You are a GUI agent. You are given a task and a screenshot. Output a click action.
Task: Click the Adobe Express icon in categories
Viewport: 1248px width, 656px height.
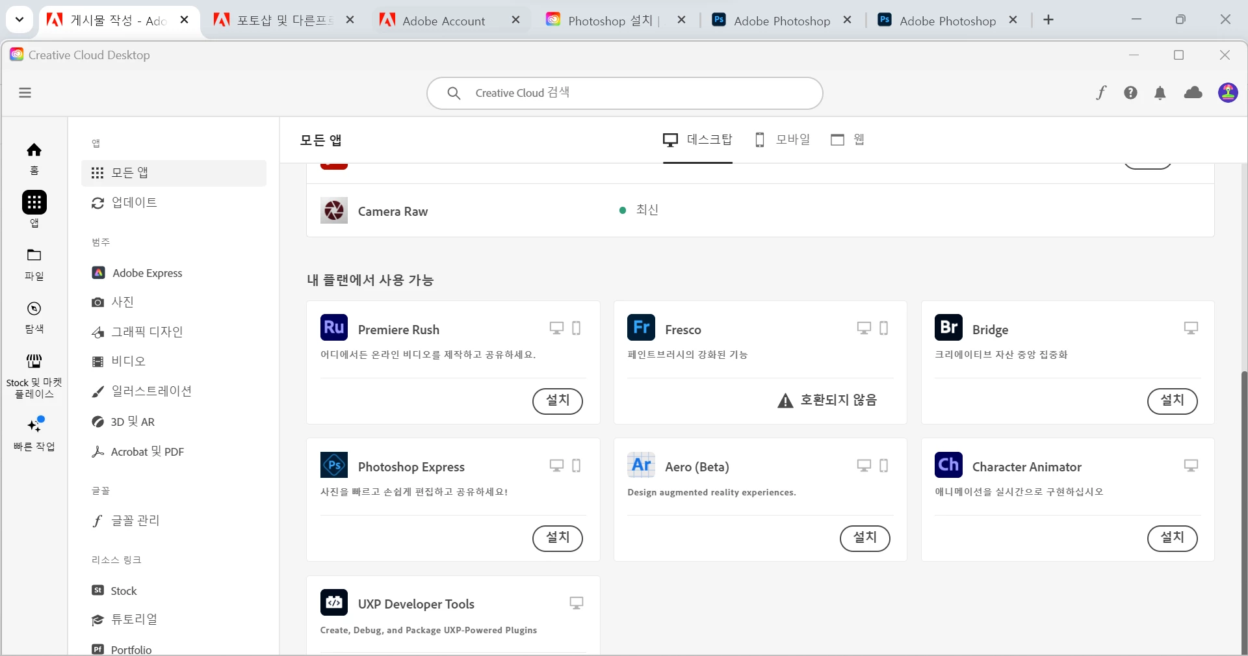[x=98, y=273]
